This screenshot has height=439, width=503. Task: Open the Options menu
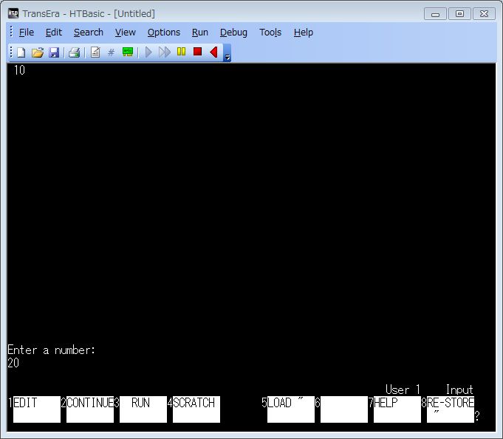tap(164, 33)
